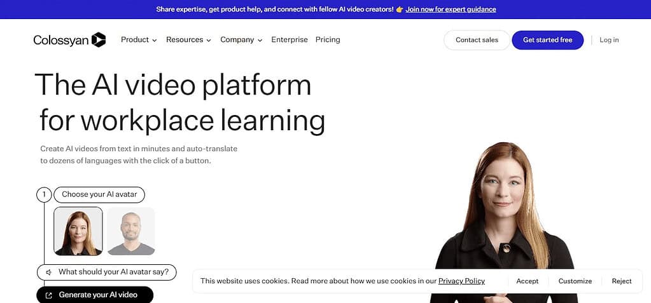Click the speaker icon in avatar prompt field

click(x=48, y=273)
